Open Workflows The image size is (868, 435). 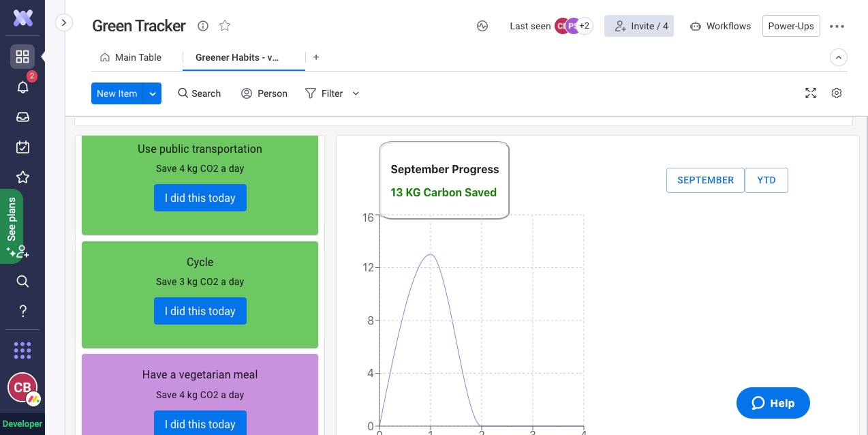(x=720, y=26)
